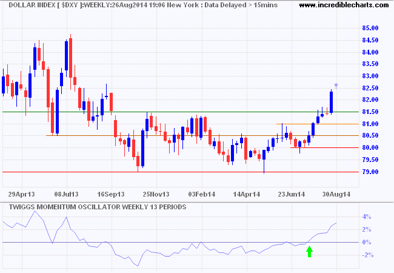
Task: Click the 82.50 price axis label
Action: click(370, 88)
